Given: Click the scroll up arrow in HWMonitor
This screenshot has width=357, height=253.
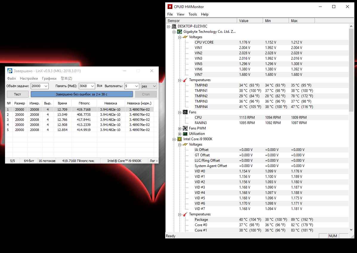Looking at the screenshot, I should tap(351, 27).
